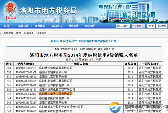This screenshot has height=113, width=168.
Task: Click the 首页 link in the breadcrumb
Action: [18, 33]
